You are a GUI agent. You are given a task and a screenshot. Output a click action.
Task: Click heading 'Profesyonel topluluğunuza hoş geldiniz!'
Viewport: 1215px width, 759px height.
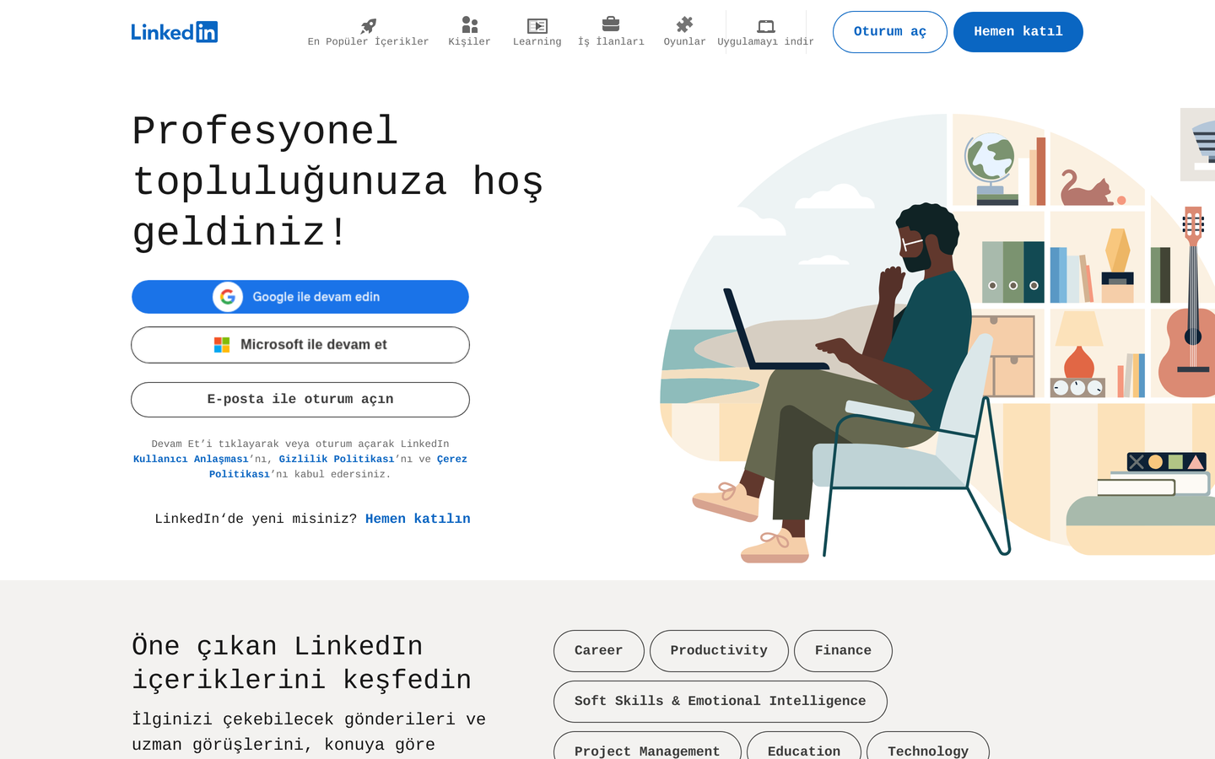click(x=337, y=182)
